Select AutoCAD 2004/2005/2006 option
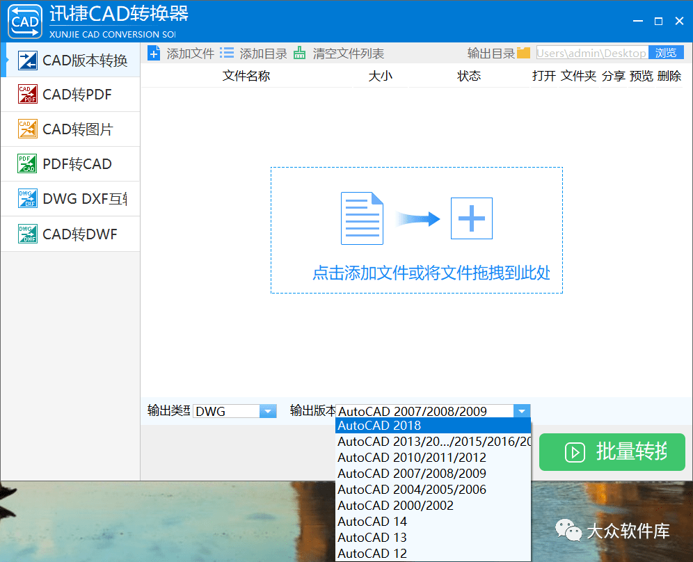 click(x=433, y=489)
